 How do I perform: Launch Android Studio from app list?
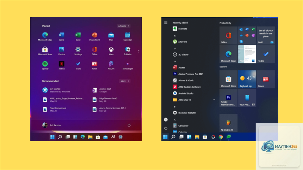pos(183,93)
